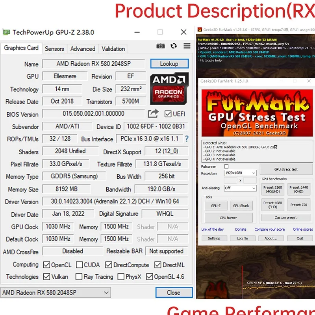This screenshot has width=315, height=315.
Task: Click the Device ID value field
Action: coord(156,126)
